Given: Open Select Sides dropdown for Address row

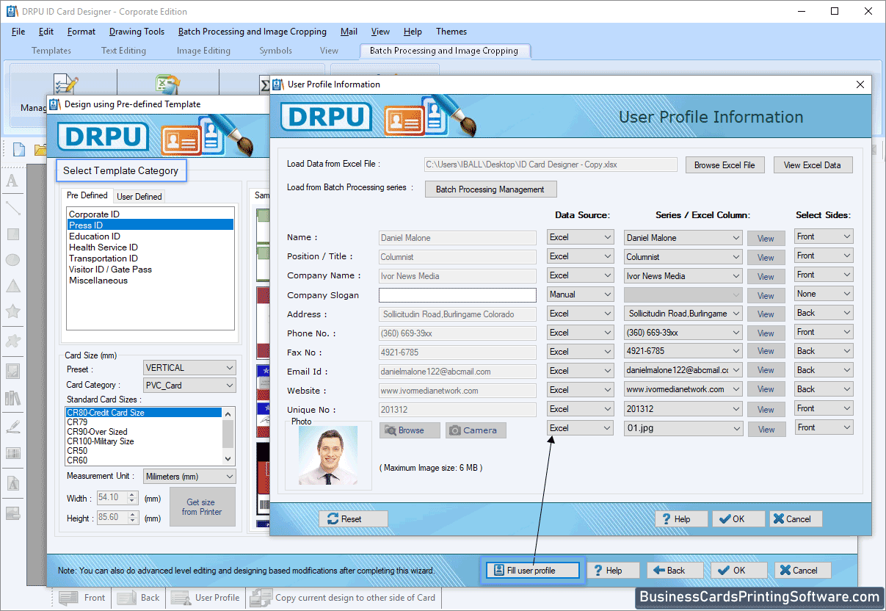Looking at the screenshot, I should (824, 313).
